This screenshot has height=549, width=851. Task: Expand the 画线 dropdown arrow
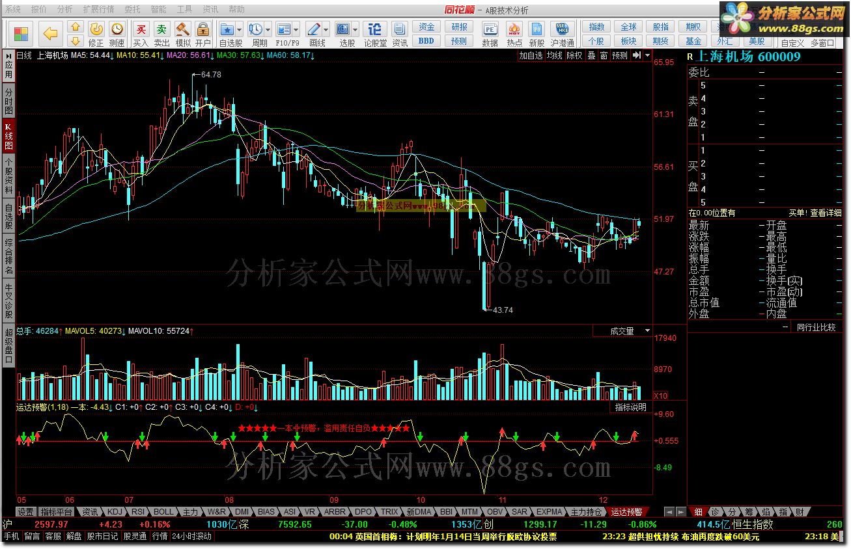(x=326, y=29)
